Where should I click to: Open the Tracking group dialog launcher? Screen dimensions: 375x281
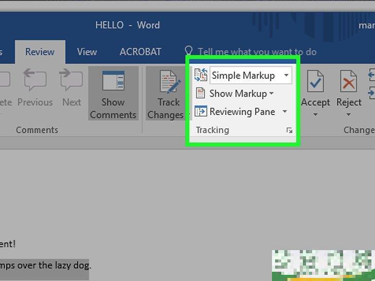coord(289,131)
